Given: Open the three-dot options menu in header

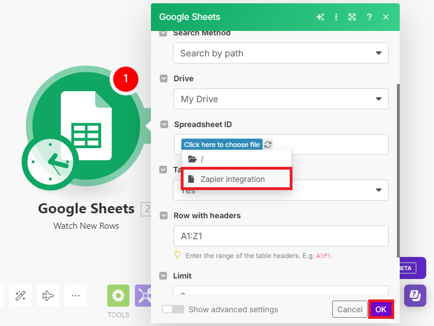Looking at the screenshot, I should (x=336, y=17).
